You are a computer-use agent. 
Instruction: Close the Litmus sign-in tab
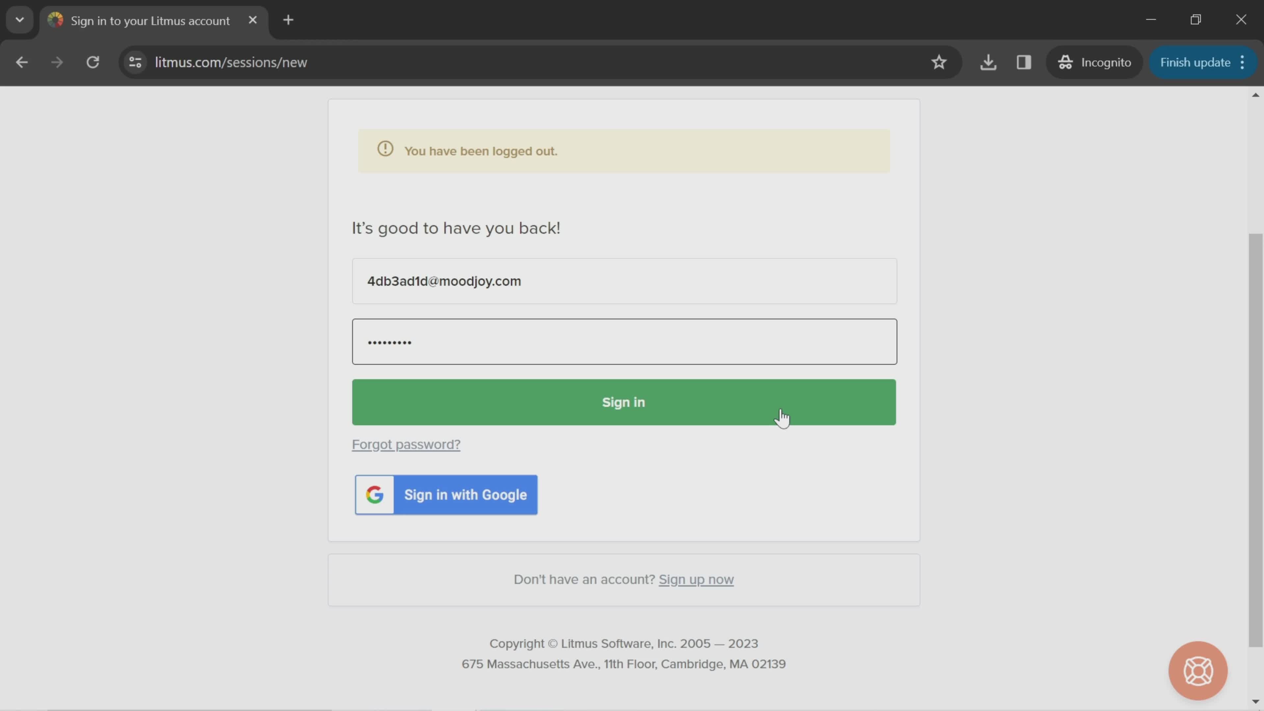(252, 20)
